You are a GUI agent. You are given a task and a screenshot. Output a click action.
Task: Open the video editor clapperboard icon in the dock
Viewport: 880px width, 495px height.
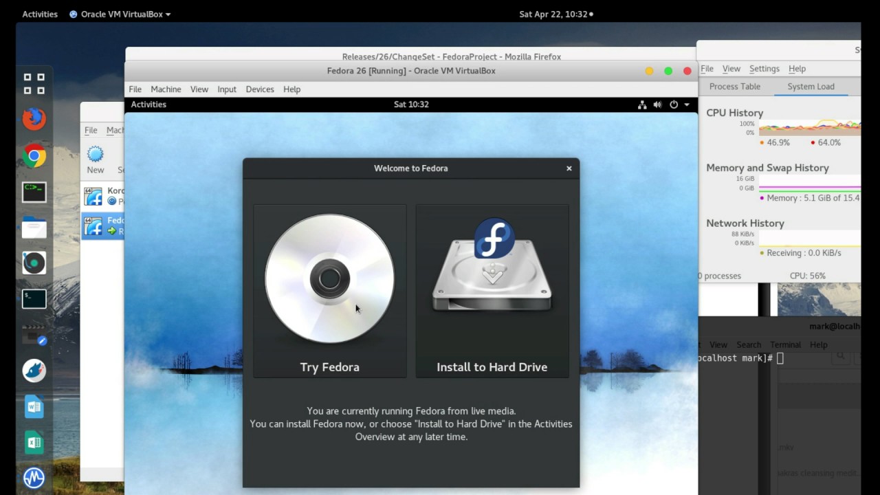pos(34,335)
